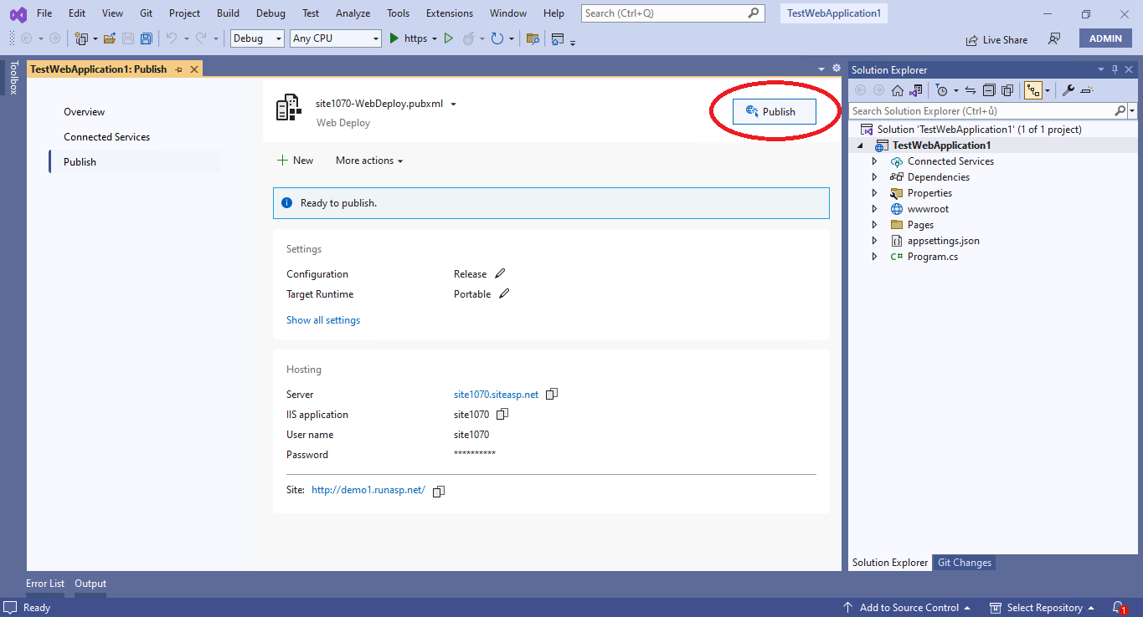
Task: Open the Debug configuration dropdown
Action: (258, 38)
